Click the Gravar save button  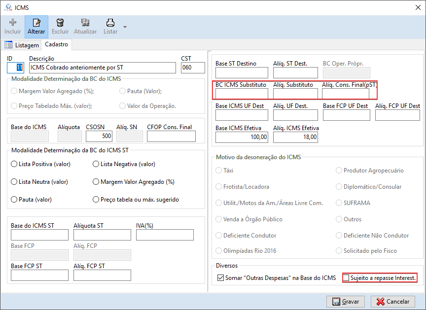tap(345, 301)
